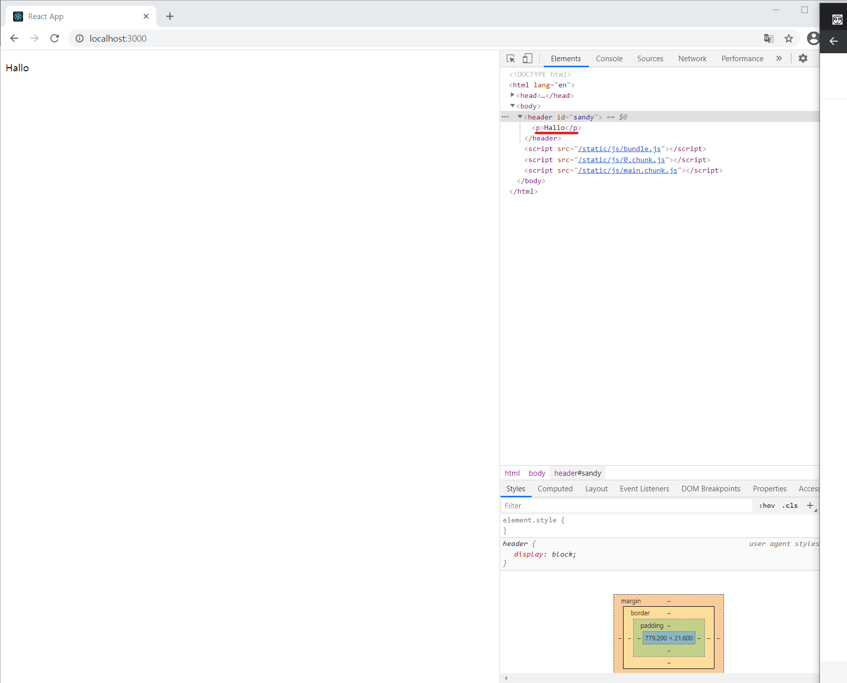Switch to the Sources tab
This screenshot has height=683, width=847.
650,59
